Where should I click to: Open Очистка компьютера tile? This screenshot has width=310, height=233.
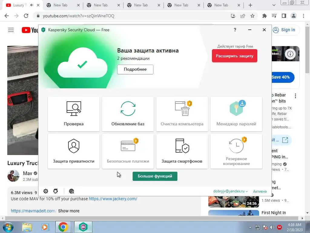(x=182, y=114)
